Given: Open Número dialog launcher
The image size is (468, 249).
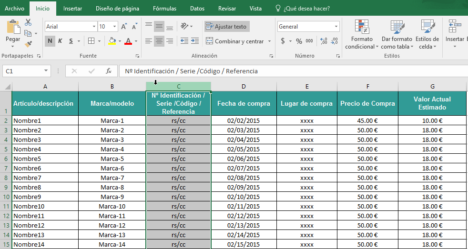Looking at the screenshot, I should click(338, 56).
